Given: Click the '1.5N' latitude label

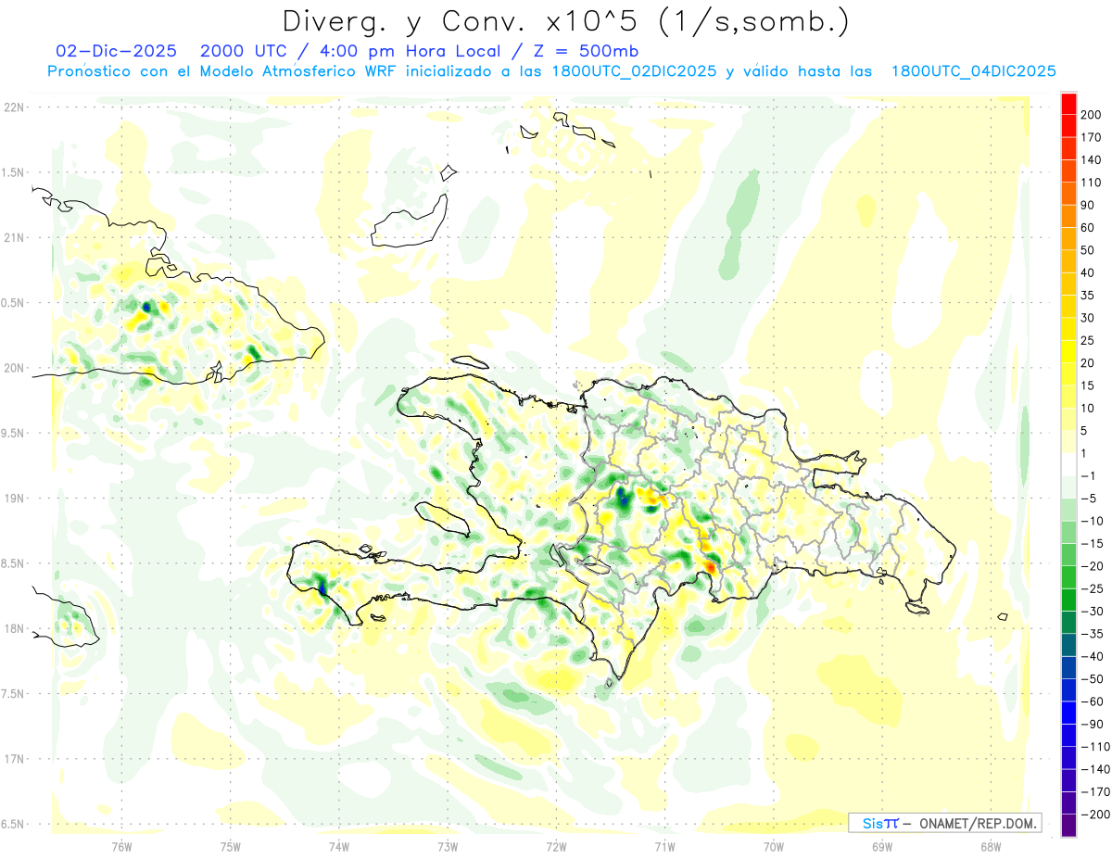Looking at the screenshot, I should tap(13, 172).
